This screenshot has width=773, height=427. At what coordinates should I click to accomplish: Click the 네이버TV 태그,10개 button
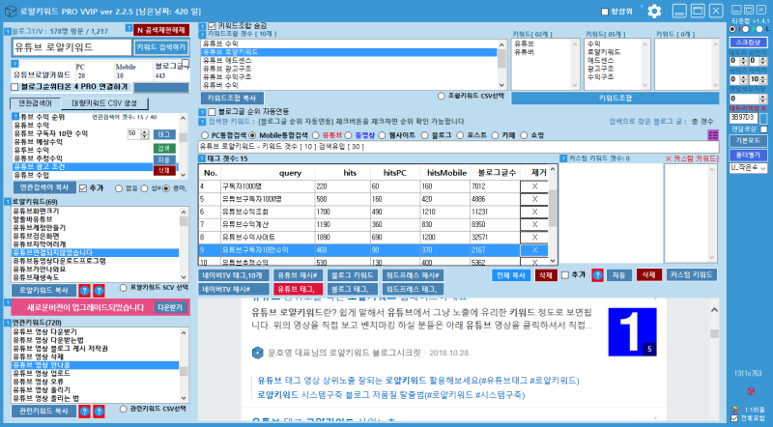235,275
